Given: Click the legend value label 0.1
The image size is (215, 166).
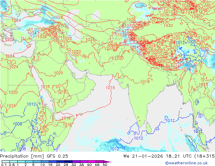Looking at the screenshot, I should [4, 165].
